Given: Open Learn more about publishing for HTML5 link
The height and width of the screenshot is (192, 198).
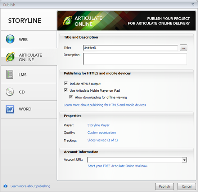Looking at the screenshot, I should (105, 105).
